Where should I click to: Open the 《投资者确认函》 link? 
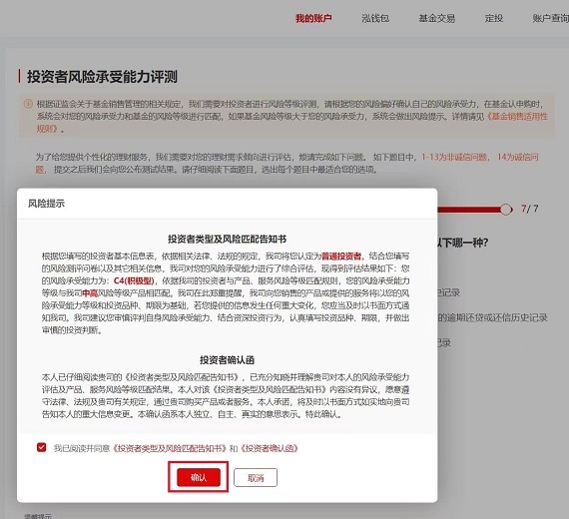click(x=269, y=448)
